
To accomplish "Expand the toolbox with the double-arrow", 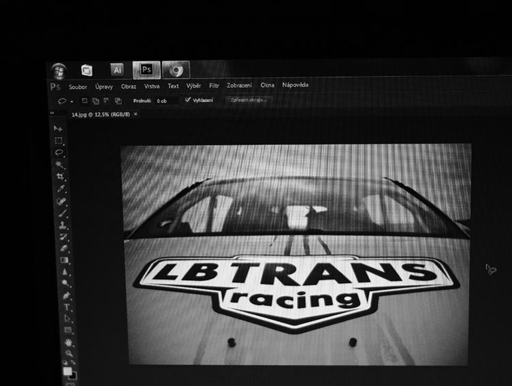I will point(52,113).
